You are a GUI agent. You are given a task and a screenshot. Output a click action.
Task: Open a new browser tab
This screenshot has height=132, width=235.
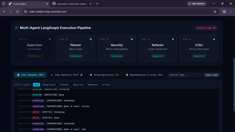97,4
